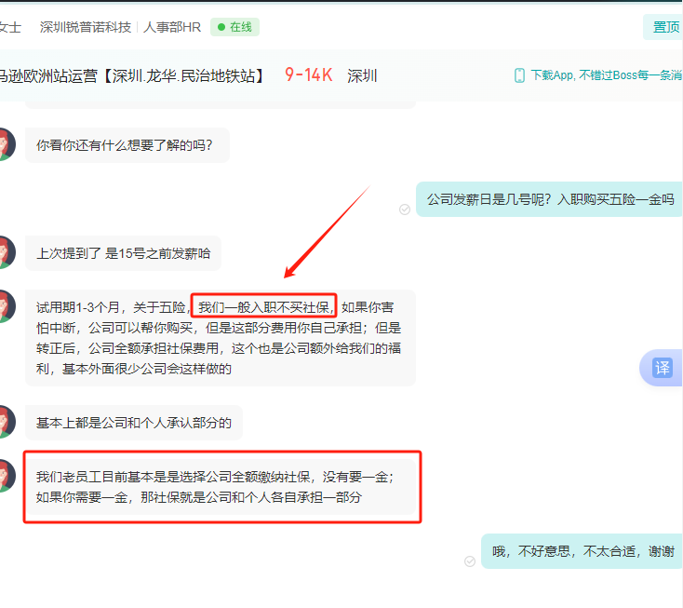Click HR avatar beside 基本上都是公司 message

point(5,422)
